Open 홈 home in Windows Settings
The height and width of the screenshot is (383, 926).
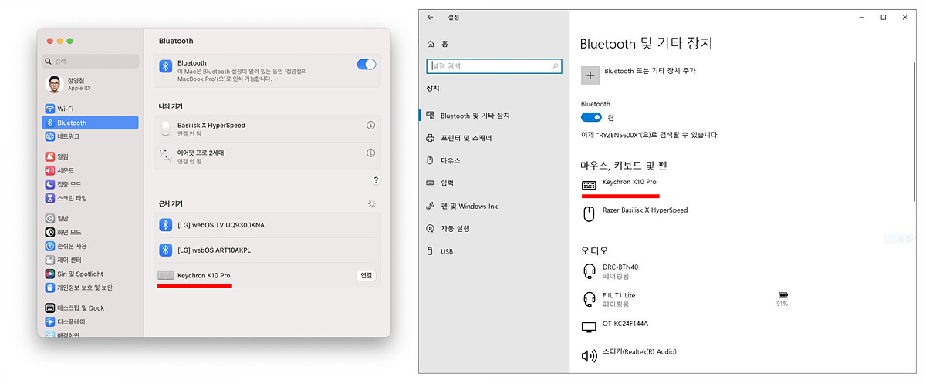[x=436, y=44]
